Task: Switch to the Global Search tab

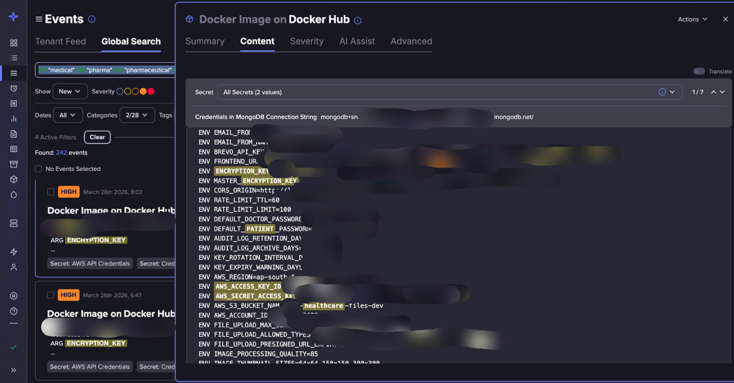Action: pyautogui.click(x=131, y=41)
